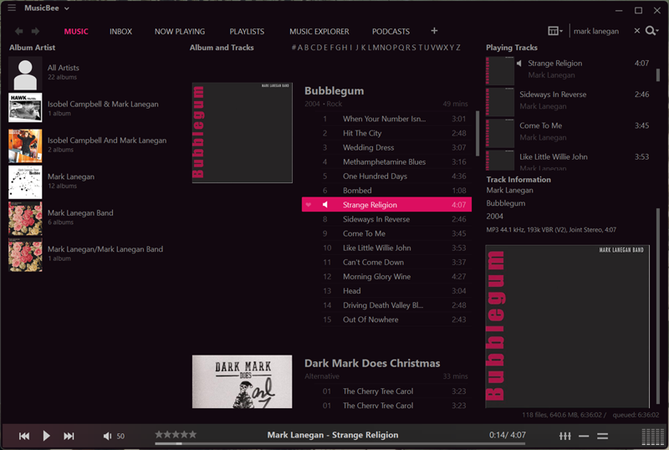Go forward with the right navigation arrow

pyautogui.click(x=35, y=31)
